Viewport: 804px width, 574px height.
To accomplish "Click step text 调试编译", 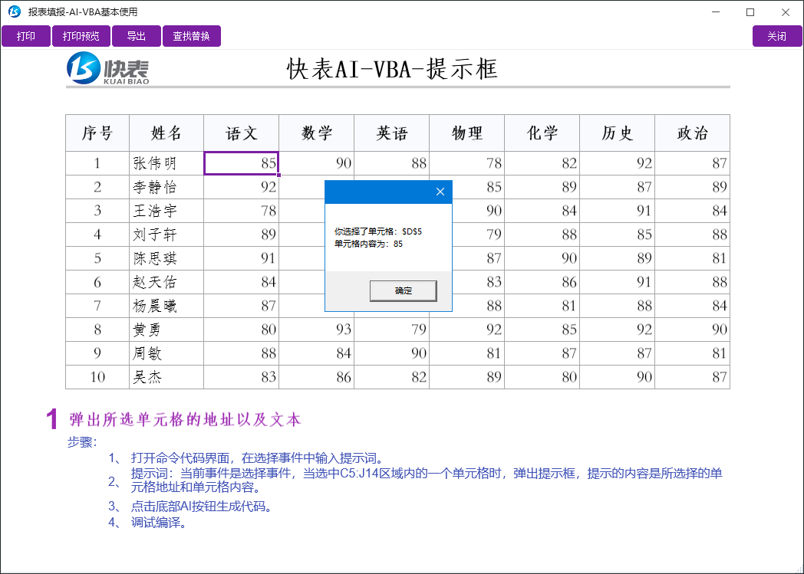I will 155,523.
